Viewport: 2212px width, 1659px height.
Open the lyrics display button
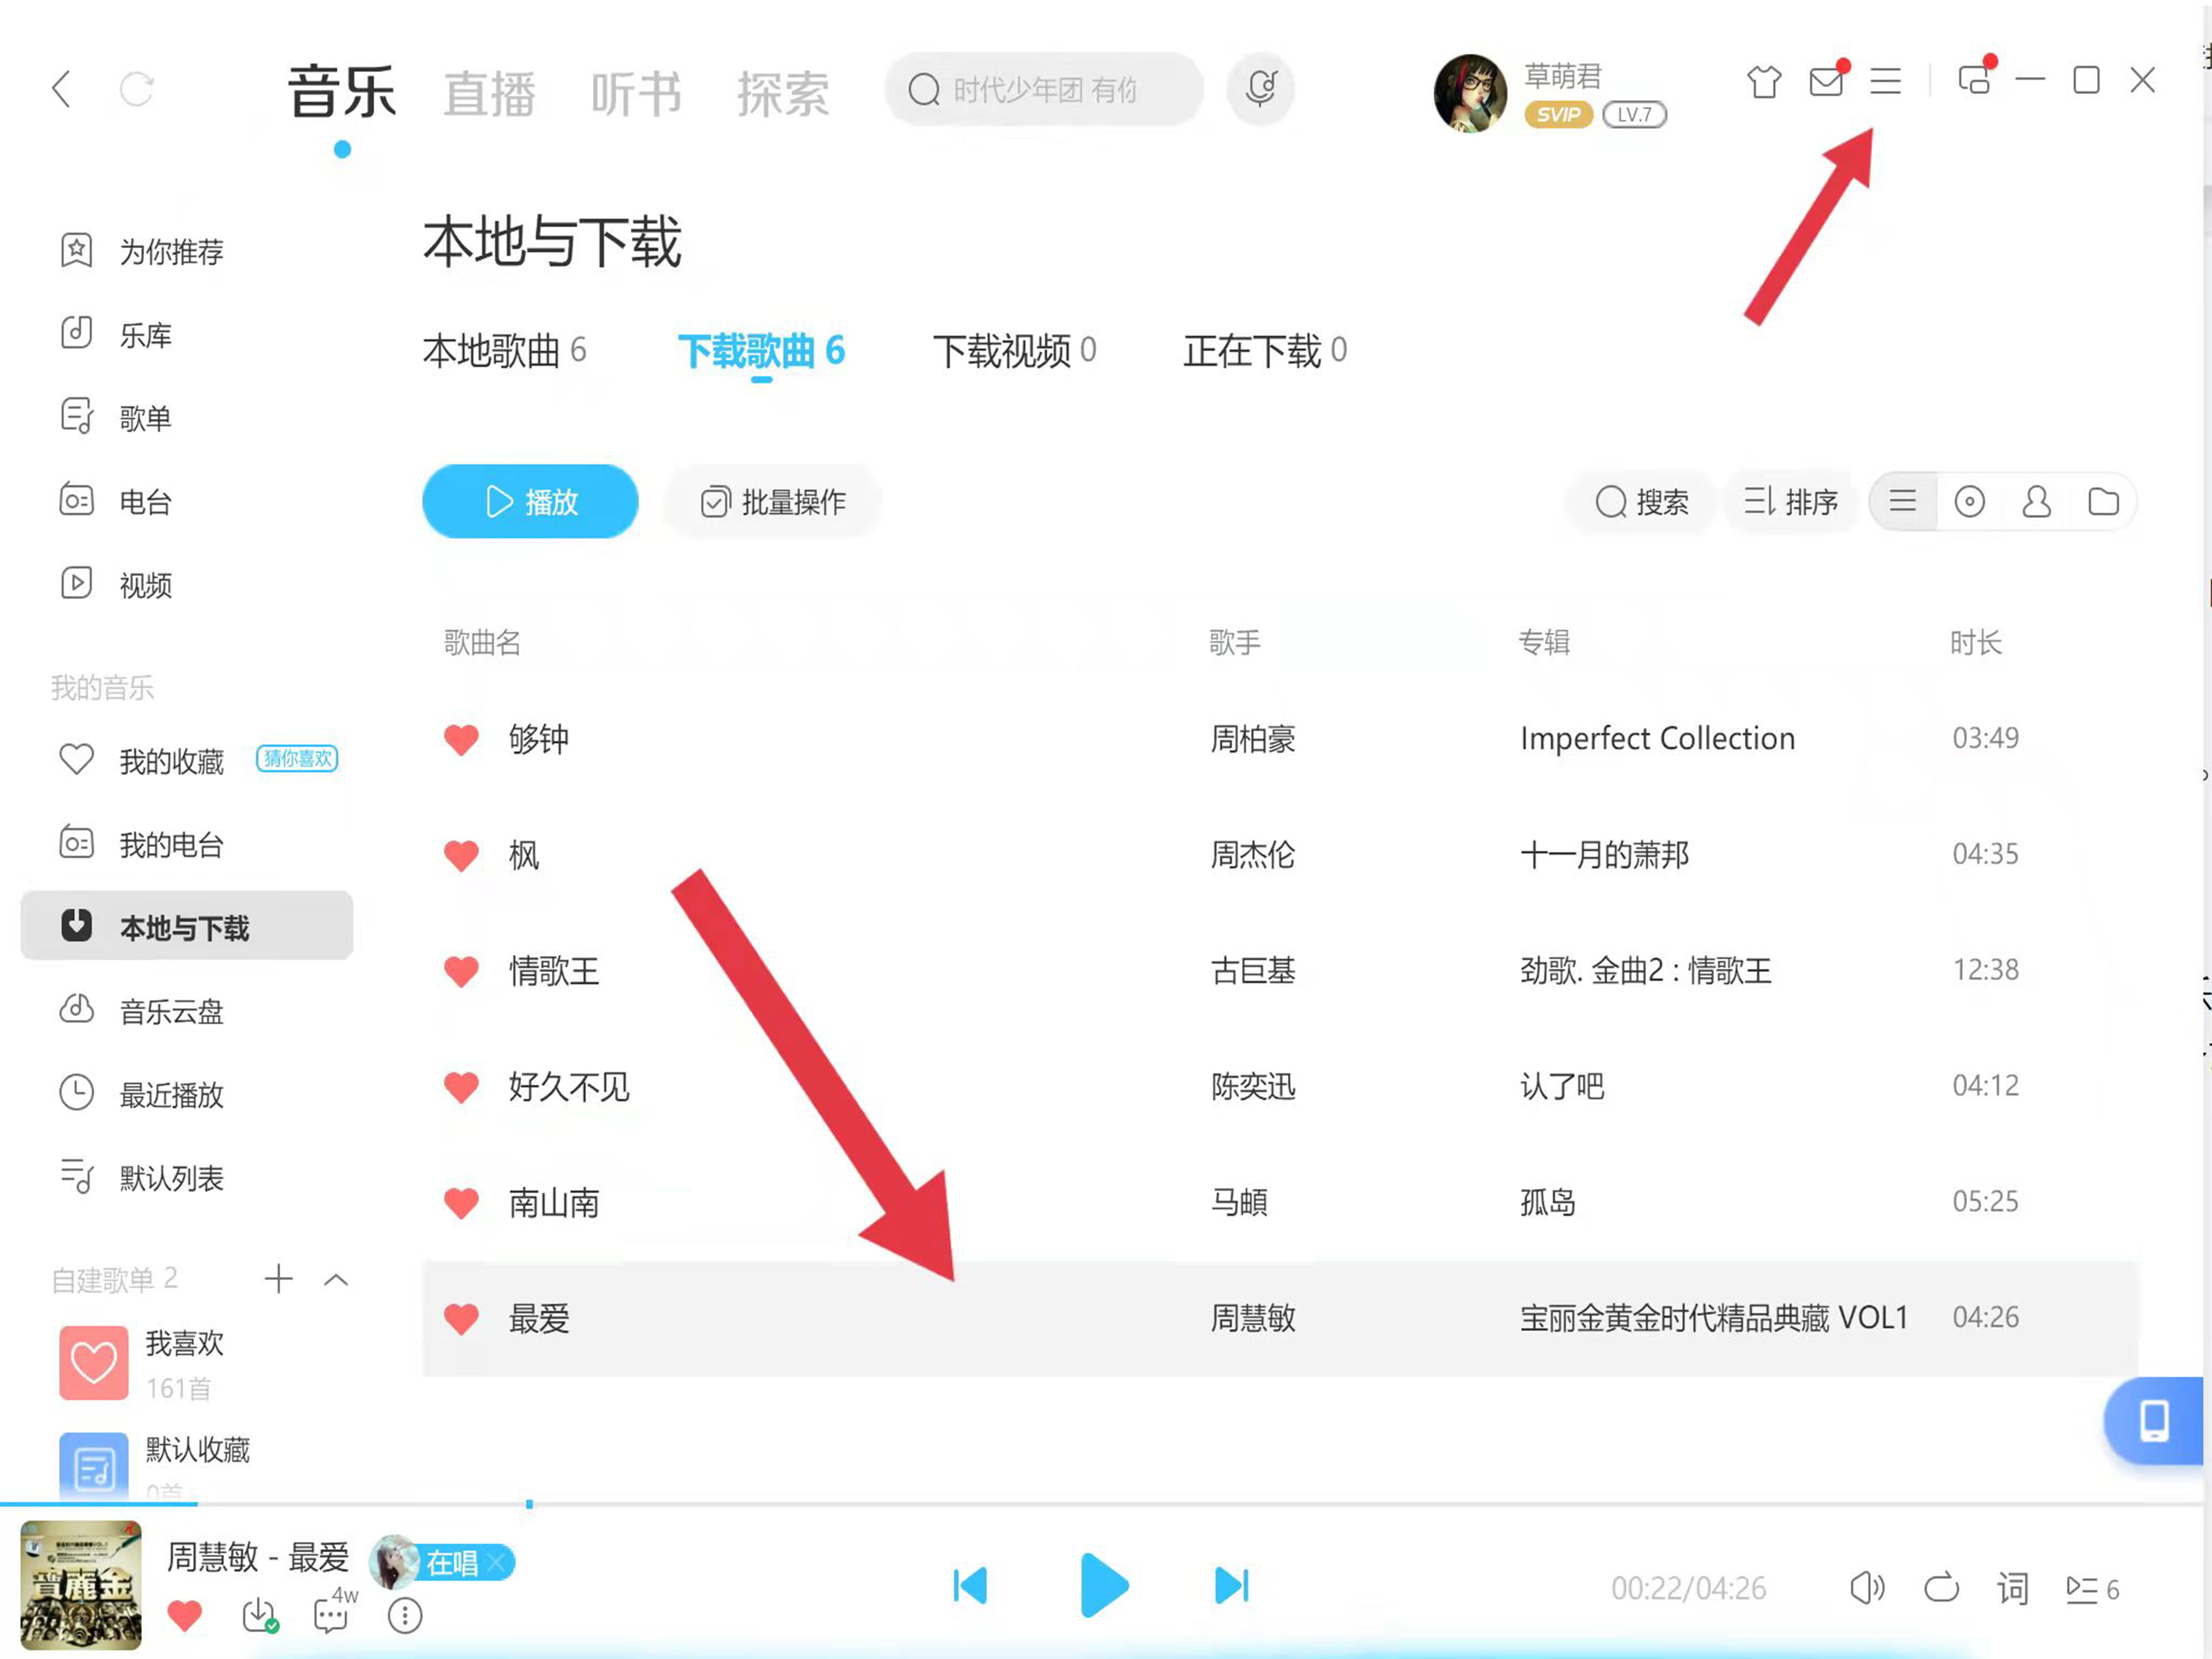point(2013,1587)
